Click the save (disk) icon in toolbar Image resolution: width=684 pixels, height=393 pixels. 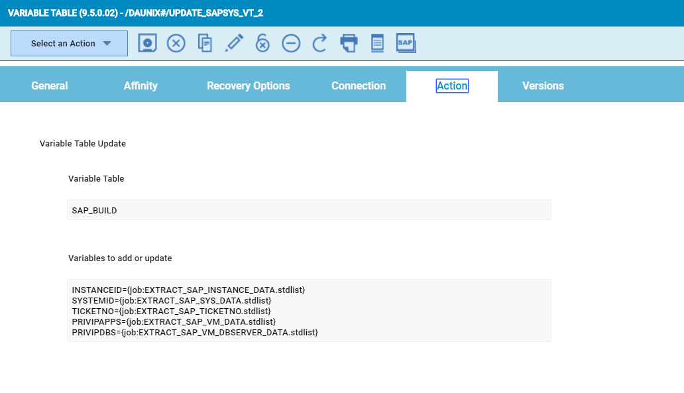tap(147, 43)
